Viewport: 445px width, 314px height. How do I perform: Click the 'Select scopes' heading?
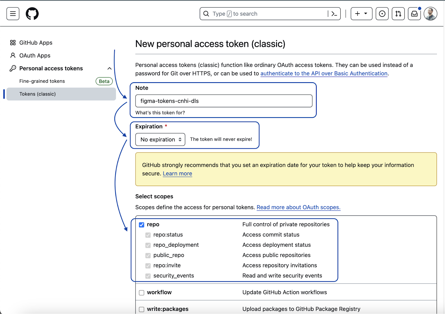coord(154,196)
